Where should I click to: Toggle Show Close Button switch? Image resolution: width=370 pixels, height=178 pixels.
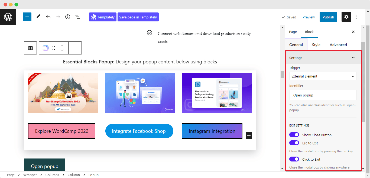tap(294, 135)
